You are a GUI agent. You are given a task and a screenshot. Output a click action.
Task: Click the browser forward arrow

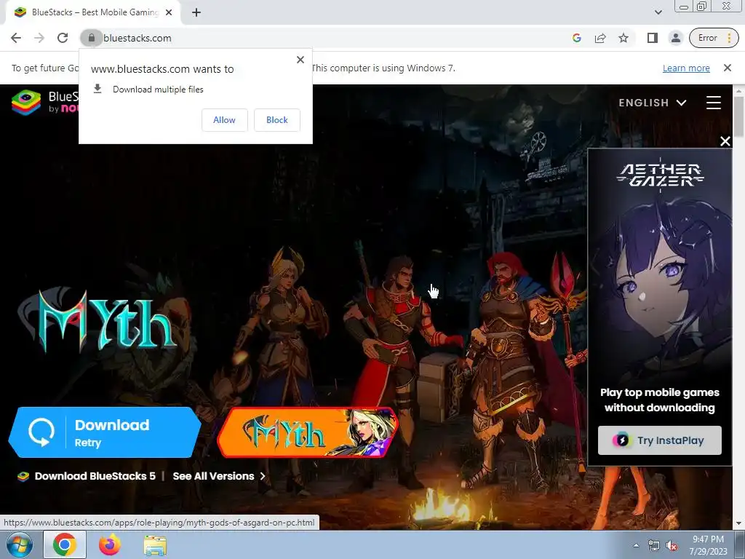click(39, 38)
